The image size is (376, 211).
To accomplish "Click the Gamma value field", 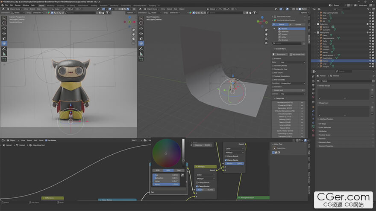I will tap(203, 145).
